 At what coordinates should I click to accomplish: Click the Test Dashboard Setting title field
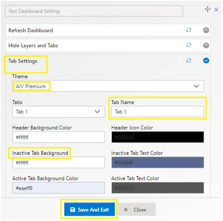[x=94, y=11]
